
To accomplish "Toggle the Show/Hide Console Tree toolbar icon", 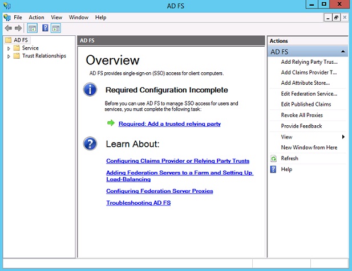I will coord(33,28).
